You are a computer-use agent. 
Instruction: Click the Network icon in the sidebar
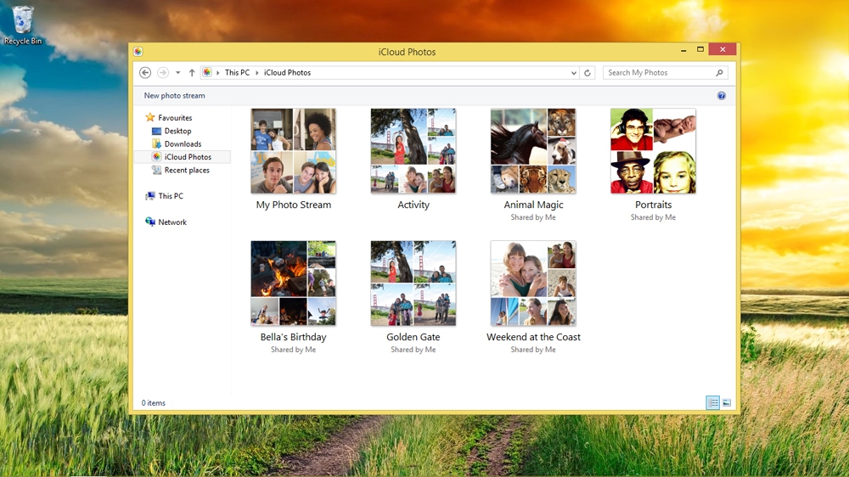click(x=150, y=222)
